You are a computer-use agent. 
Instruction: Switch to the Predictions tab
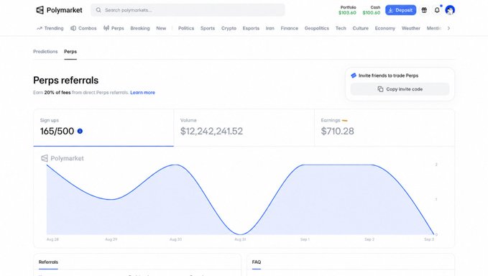click(x=45, y=52)
